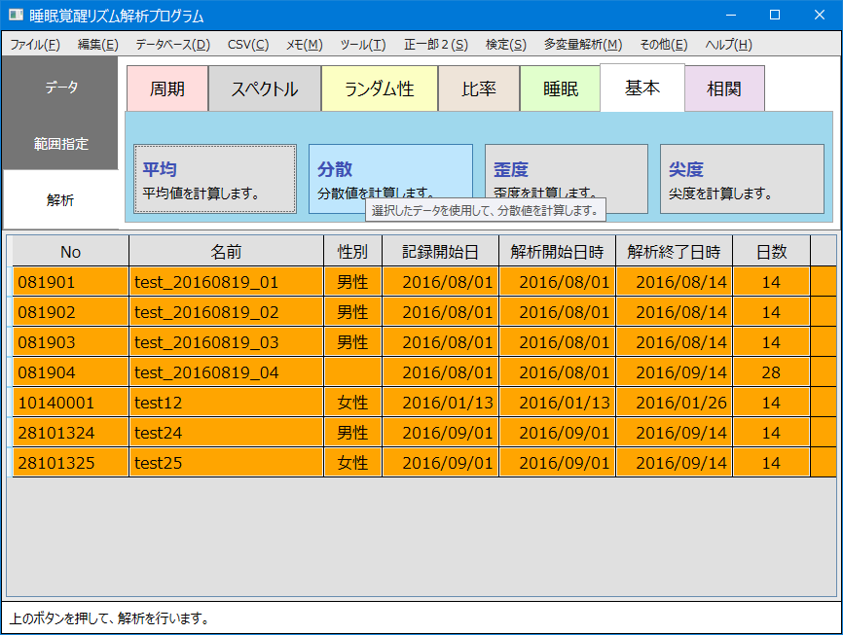Click 女性 cell in test12 row

tap(352, 402)
